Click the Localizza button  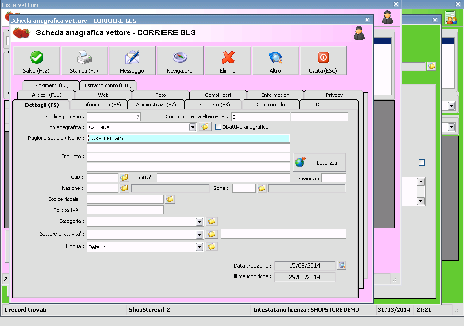[x=320, y=162]
